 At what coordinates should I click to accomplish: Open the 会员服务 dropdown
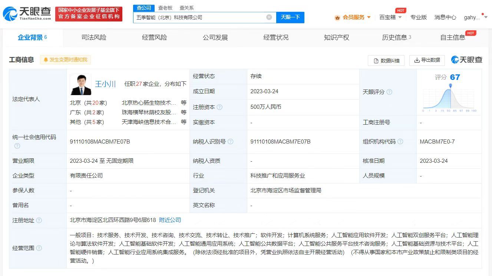point(353,17)
